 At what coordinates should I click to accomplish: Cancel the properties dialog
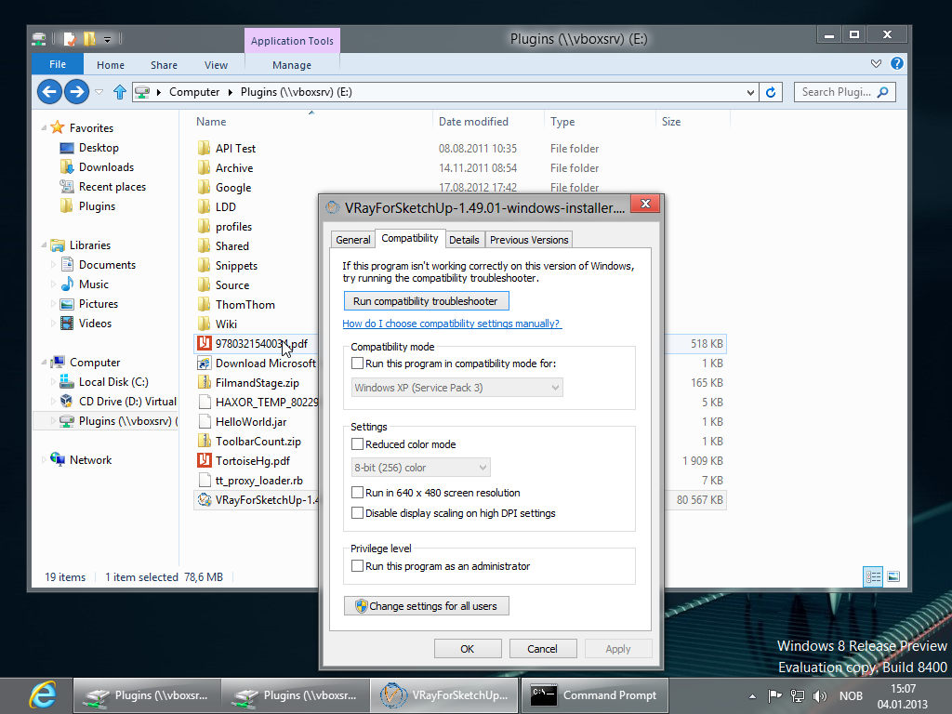point(542,648)
